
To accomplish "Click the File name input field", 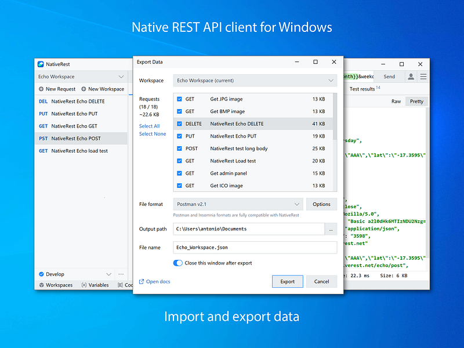I will [x=255, y=248].
